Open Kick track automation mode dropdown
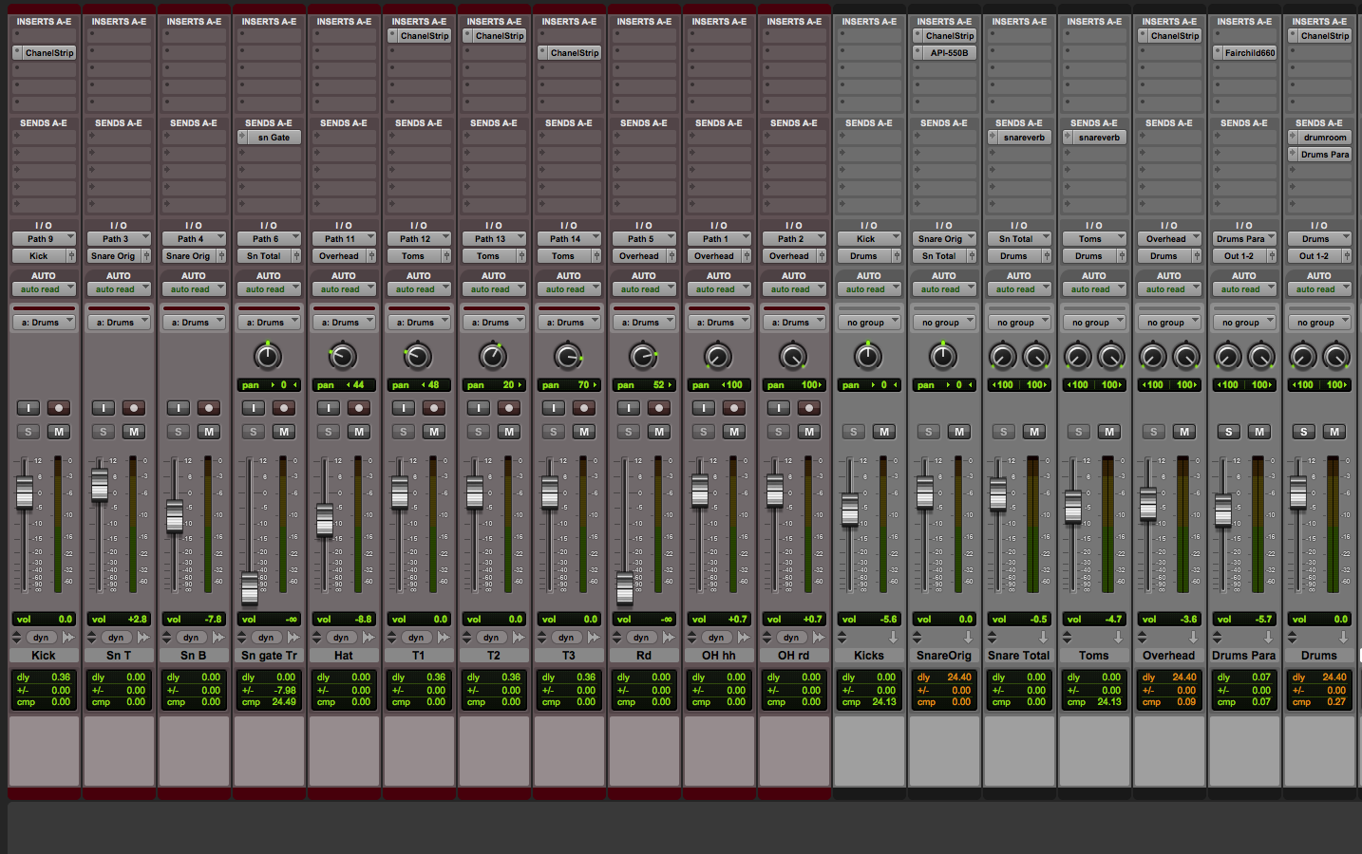This screenshot has height=854, width=1362. pyautogui.click(x=44, y=289)
